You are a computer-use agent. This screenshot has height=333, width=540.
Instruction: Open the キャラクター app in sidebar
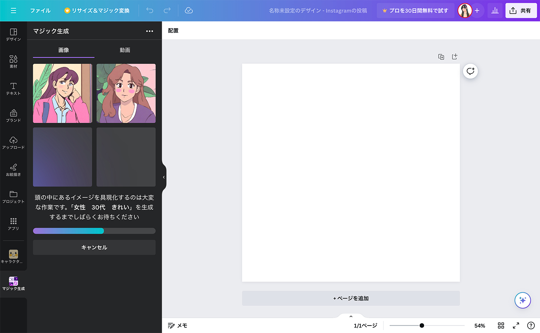pos(13,257)
